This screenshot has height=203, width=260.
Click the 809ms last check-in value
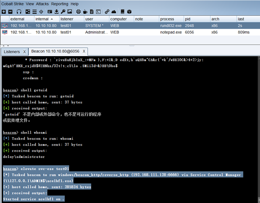click(243, 32)
